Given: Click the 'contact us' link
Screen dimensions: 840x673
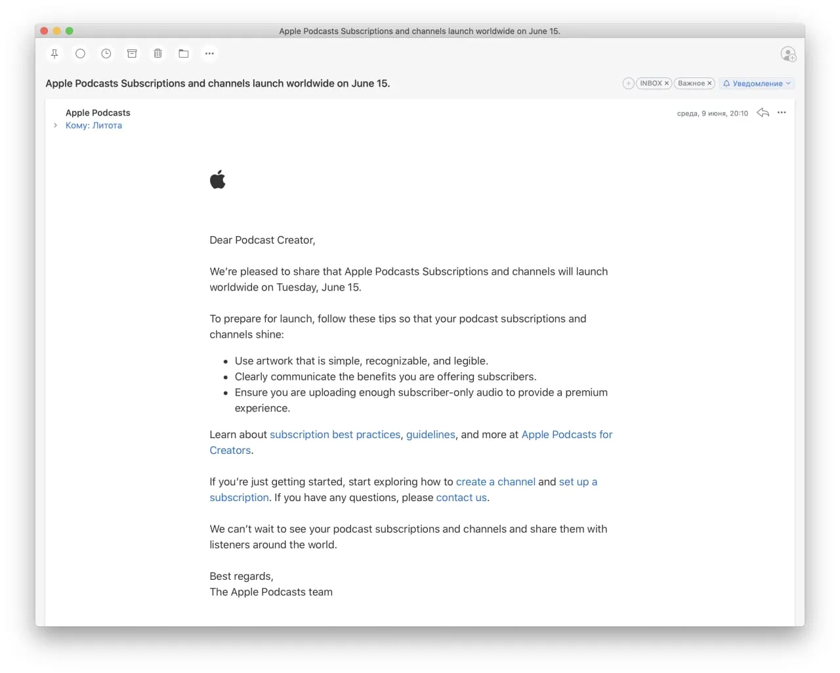Looking at the screenshot, I should 461,497.
